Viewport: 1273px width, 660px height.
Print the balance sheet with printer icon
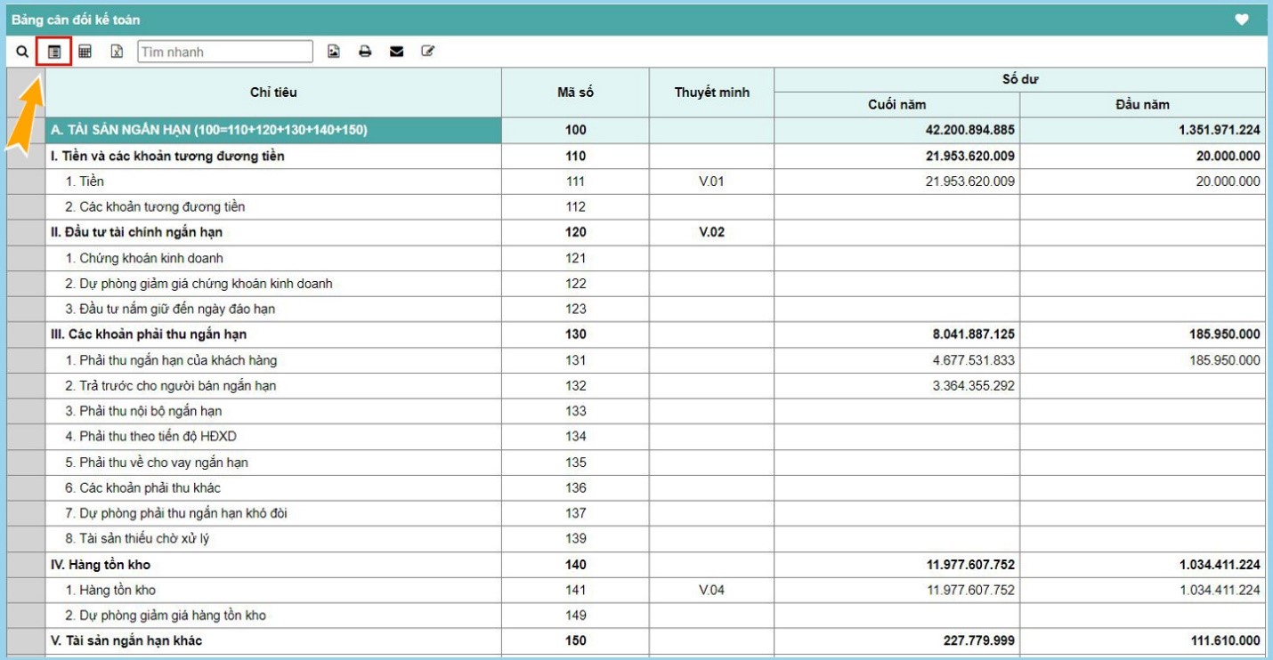(365, 52)
